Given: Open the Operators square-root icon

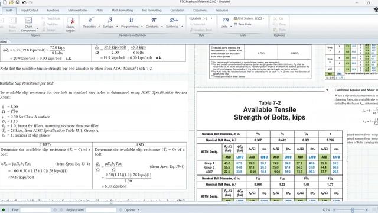Looking at the screenshot, I should pyautogui.click(x=90, y=20).
